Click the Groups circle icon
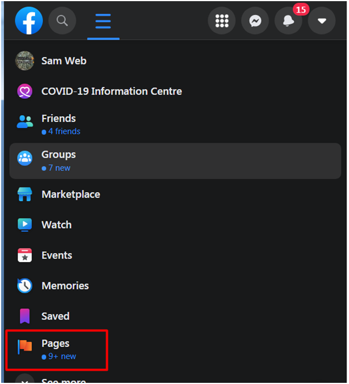The width and height of the screenshot is (349, 384). [x=25, y=158]
